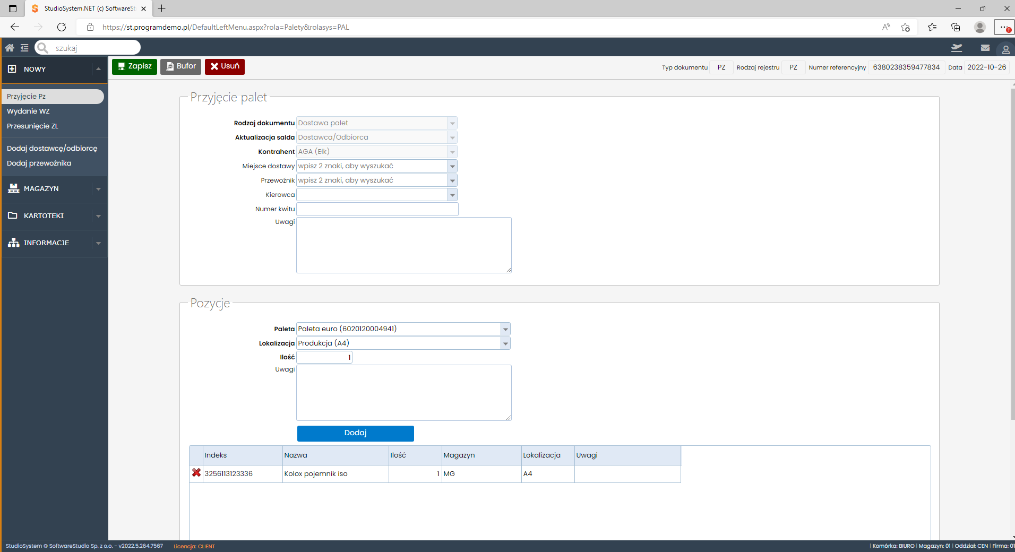Delete the document with Usuń
Screen dimensions: 1015x552
[225, 66]
